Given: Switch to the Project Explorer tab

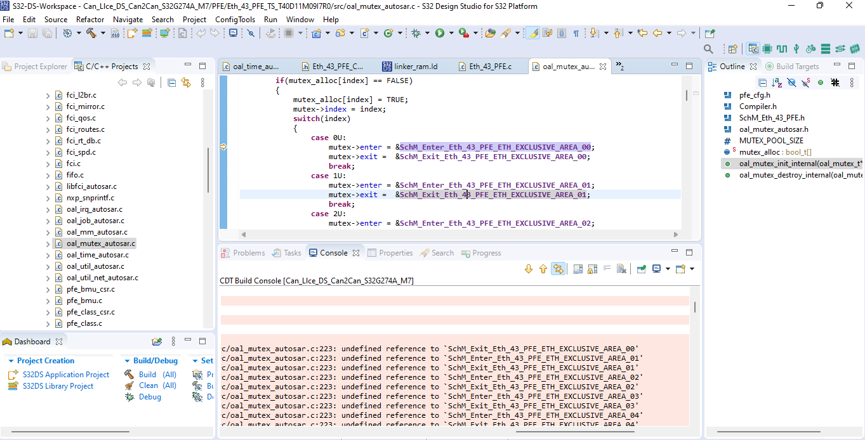Looking at the screenshot, I should (x=35, y=66).
